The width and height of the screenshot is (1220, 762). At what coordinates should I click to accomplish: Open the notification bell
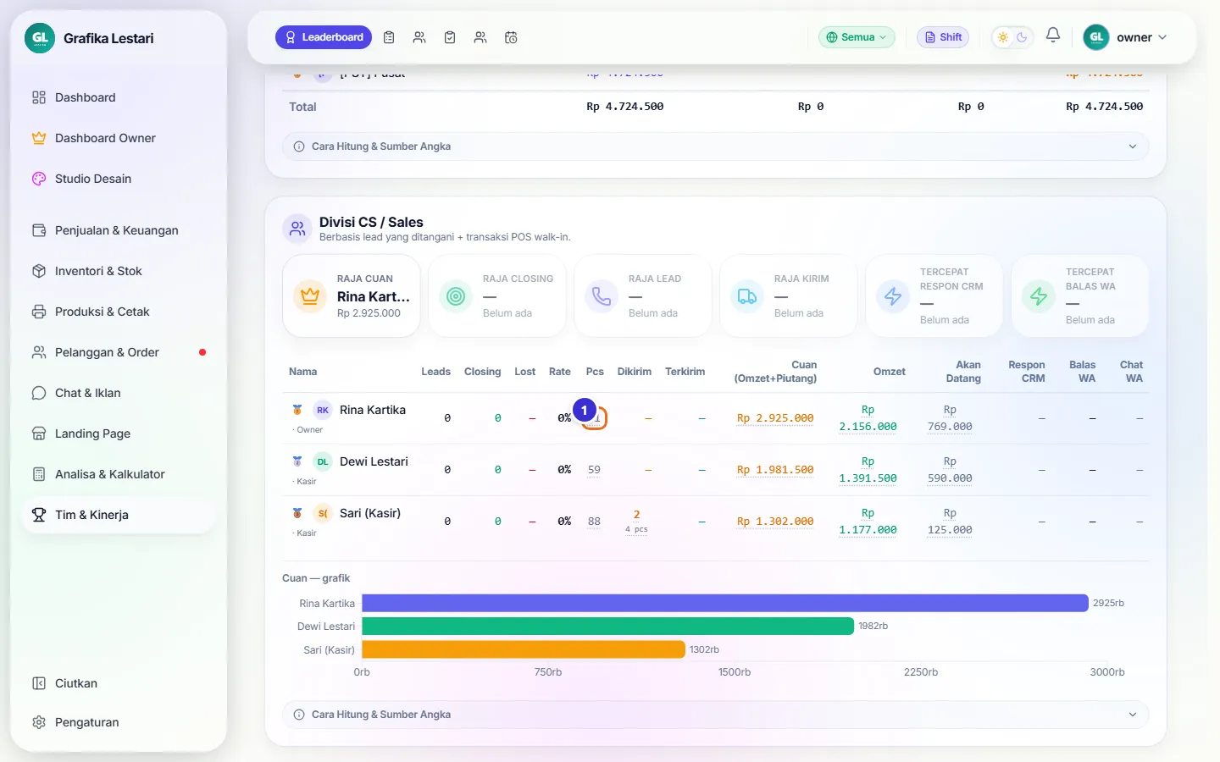coord(1053,36)
